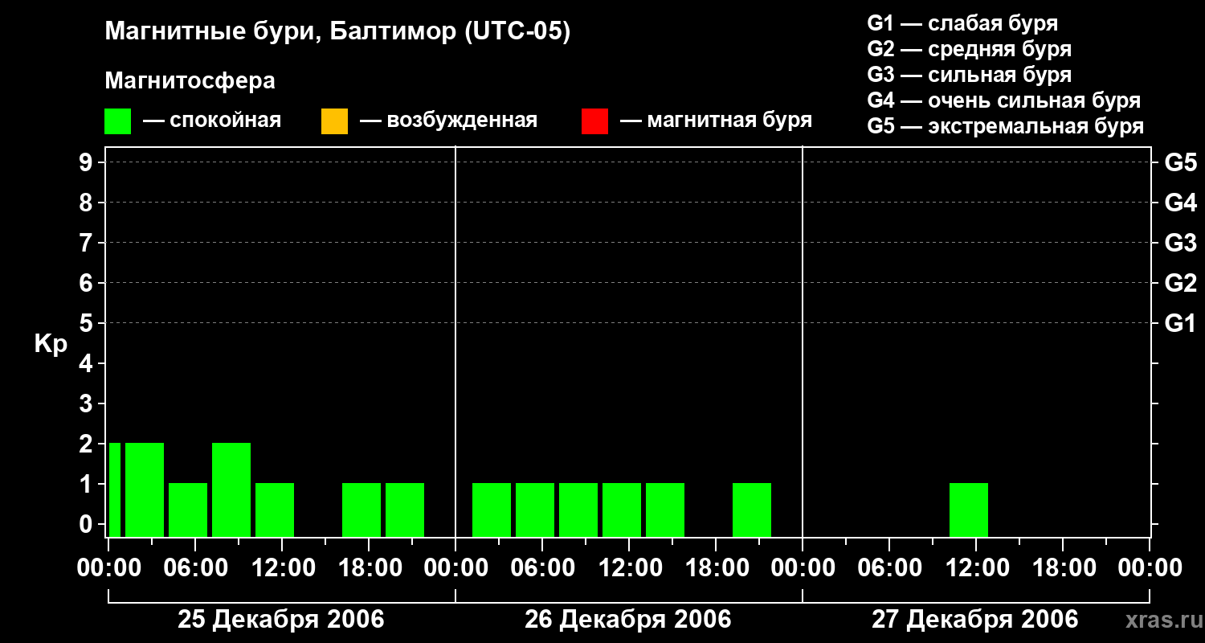Click 26 Декабря bar spanning 01:00–04:00

[x=492, y=510]
